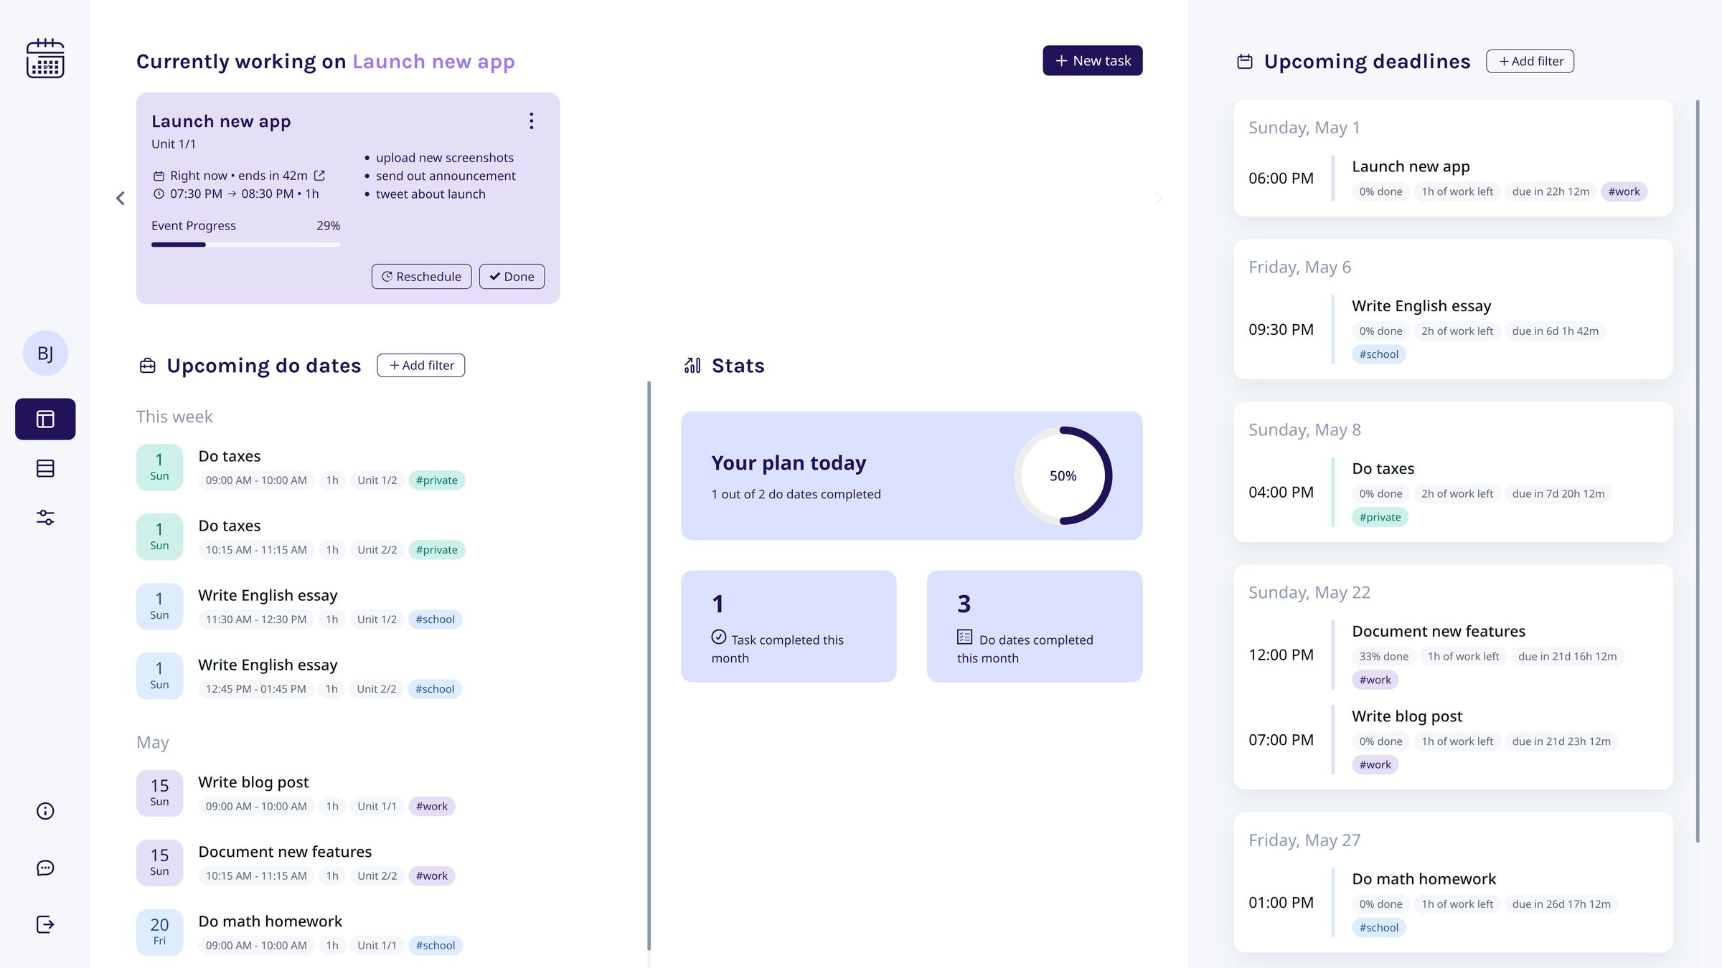Image resolution: width=1722 pixels, height=968 pixels.
Task: Toggle the #school tag on Write English essay
Action: pyautogui.click(x=436, y=619)
